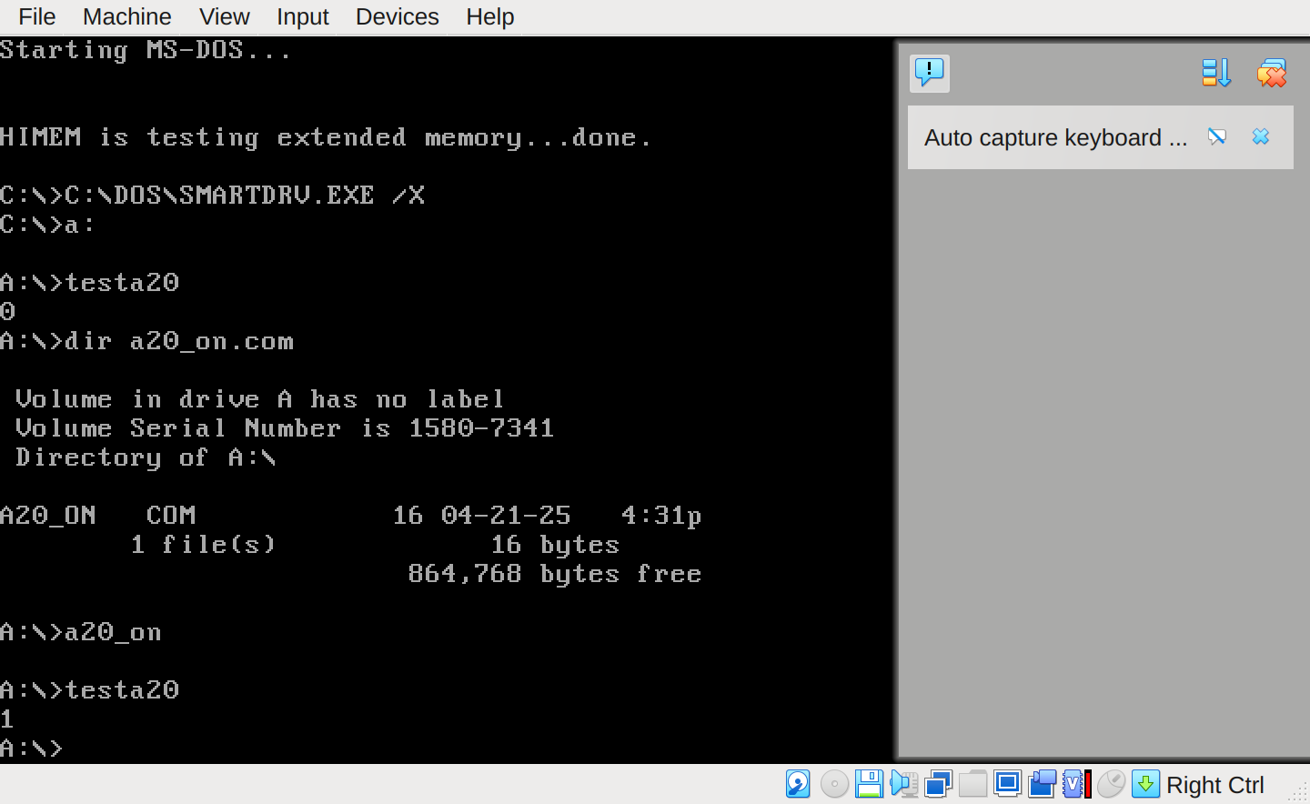Open the View menu

(224, 16)
